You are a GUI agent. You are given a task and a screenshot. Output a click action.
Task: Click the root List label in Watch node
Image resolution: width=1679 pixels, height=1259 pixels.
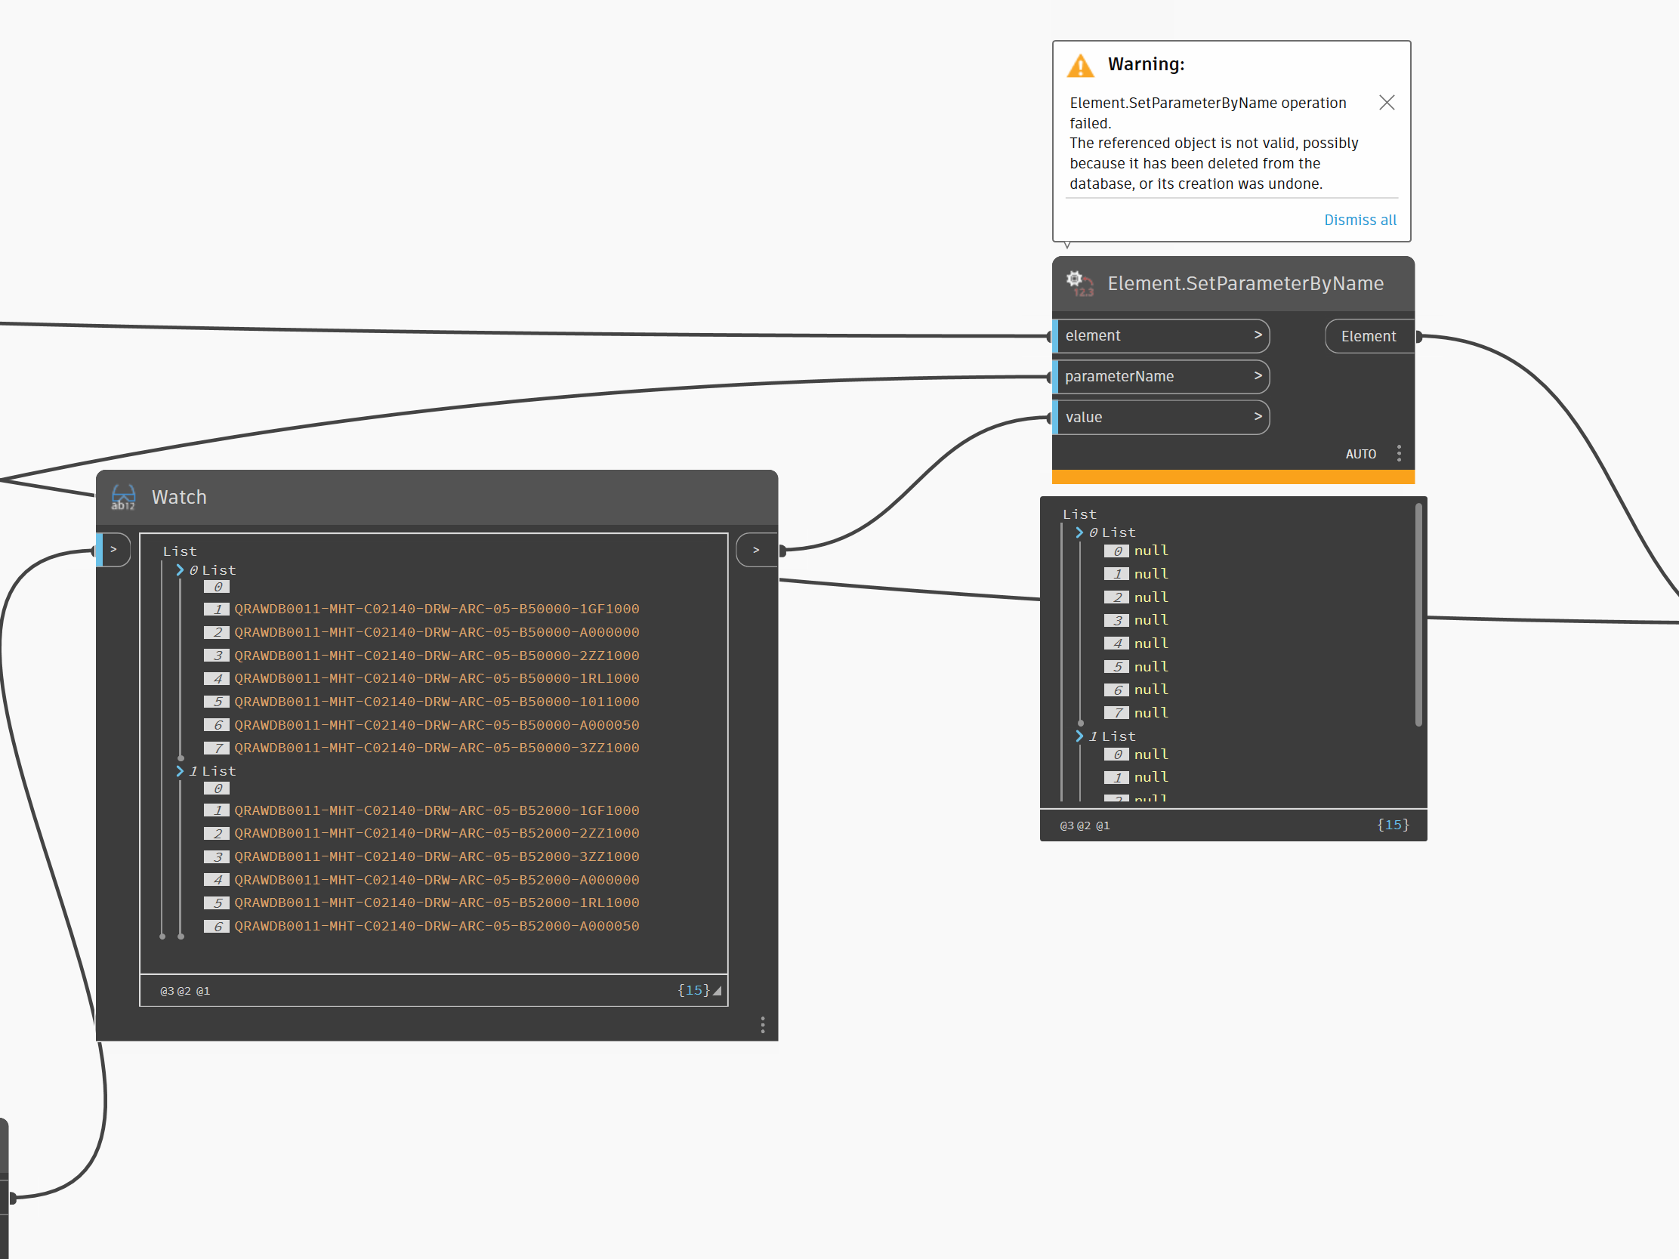[x=180, y=552]
